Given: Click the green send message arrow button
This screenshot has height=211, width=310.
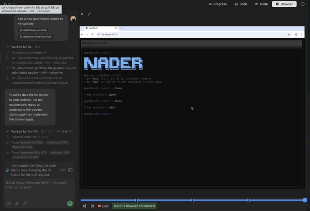Looking at the screenshot, I should tap(70, 204).
